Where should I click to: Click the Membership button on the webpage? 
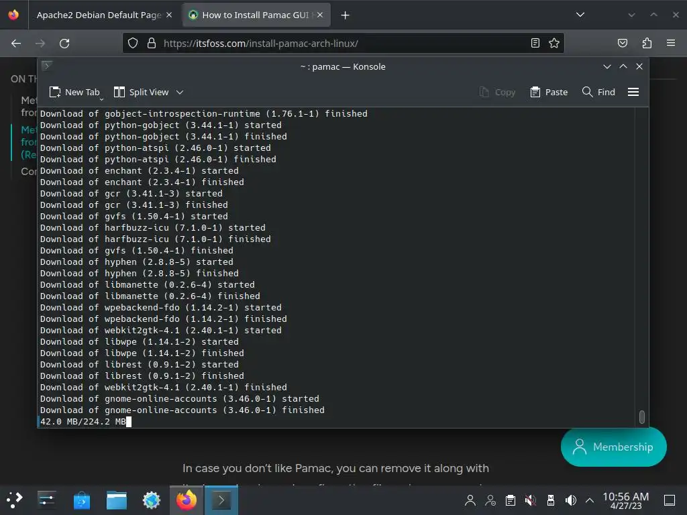tap(613, 447)
